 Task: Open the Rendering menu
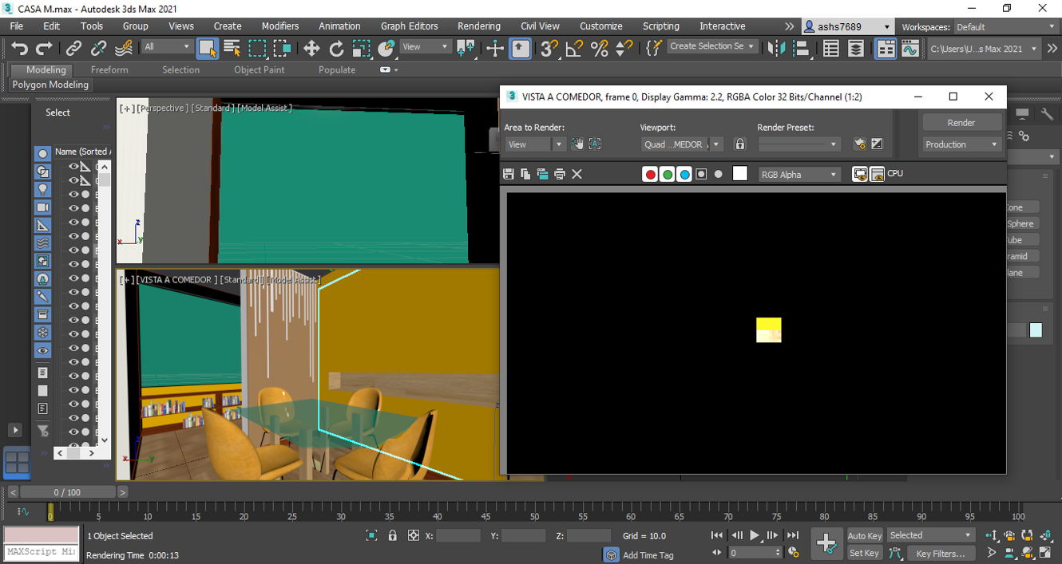tap(479, 26)
